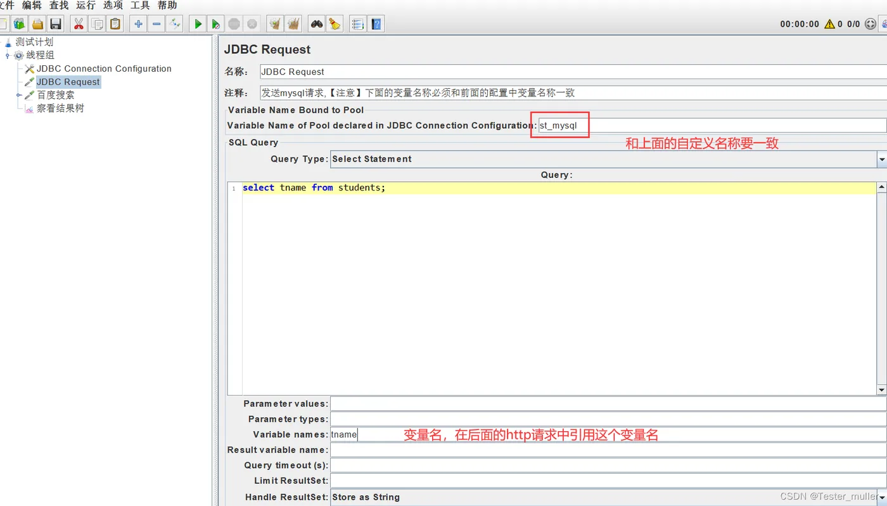The height and width of the screenshot is (506, 887).
Task: Save the test plan with floppy icon
Action: (x=56, y=24)
